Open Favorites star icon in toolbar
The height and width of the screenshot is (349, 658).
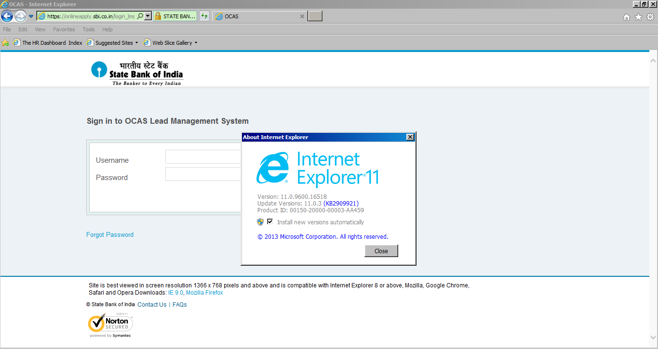coord(638,17)
